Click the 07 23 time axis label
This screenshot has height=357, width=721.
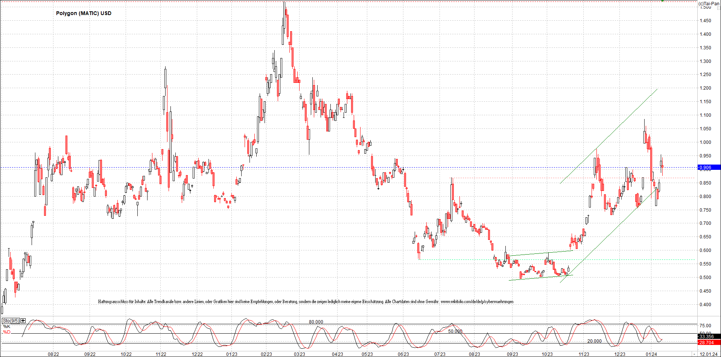(440, 354)
